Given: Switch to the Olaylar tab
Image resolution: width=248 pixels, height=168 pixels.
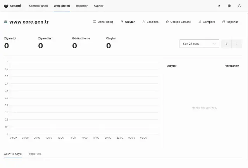Looking at the screenshot, I should click(127, 22).
